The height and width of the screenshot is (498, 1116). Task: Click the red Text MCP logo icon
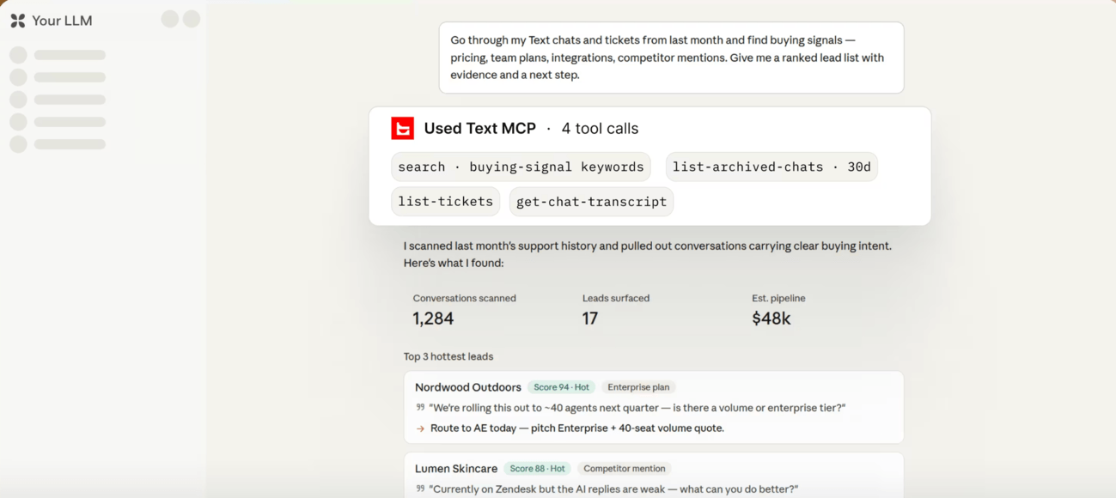tap(402, 128)
